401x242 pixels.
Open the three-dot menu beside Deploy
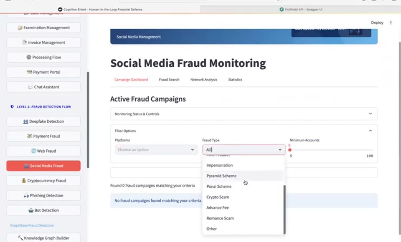click(x=391, y=23)
